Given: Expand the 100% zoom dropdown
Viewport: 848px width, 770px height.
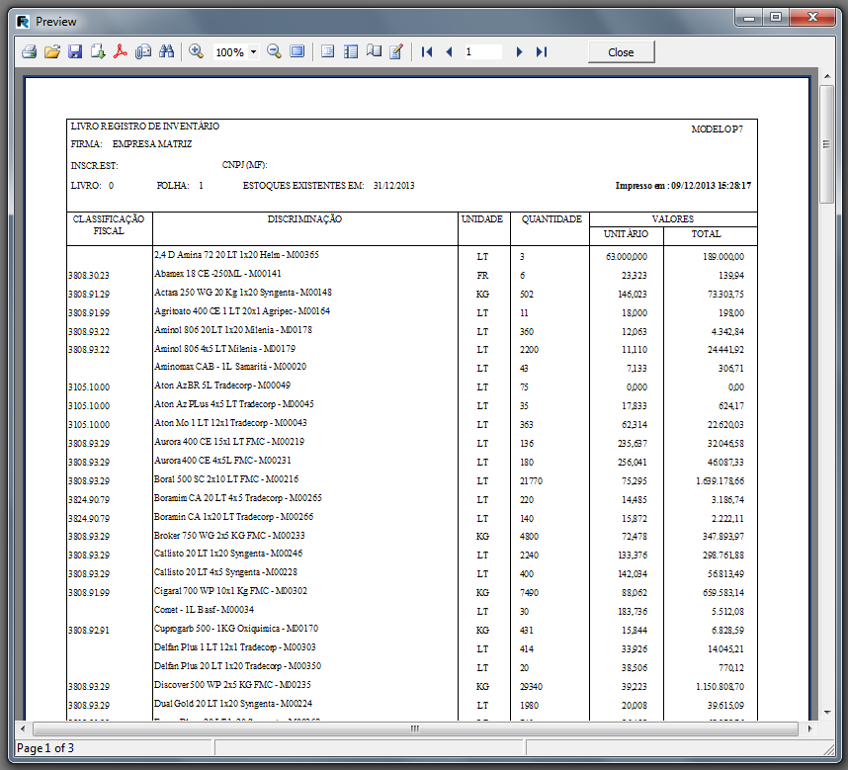Looking at the screenshot, I should tap(253, 52).
